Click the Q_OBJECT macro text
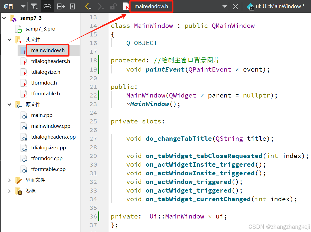Image resolution: width=311 pixels, height=232 pixels. [142, 43]
